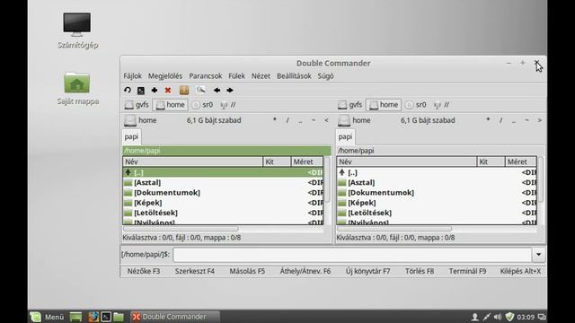This screenshot has height=323, width=575.
Task: Click Törlés F8 button
Action: [x=420, y=271]
